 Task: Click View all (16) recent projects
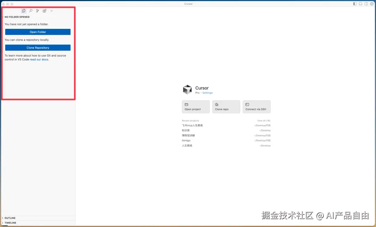click(x=264, y=121)
